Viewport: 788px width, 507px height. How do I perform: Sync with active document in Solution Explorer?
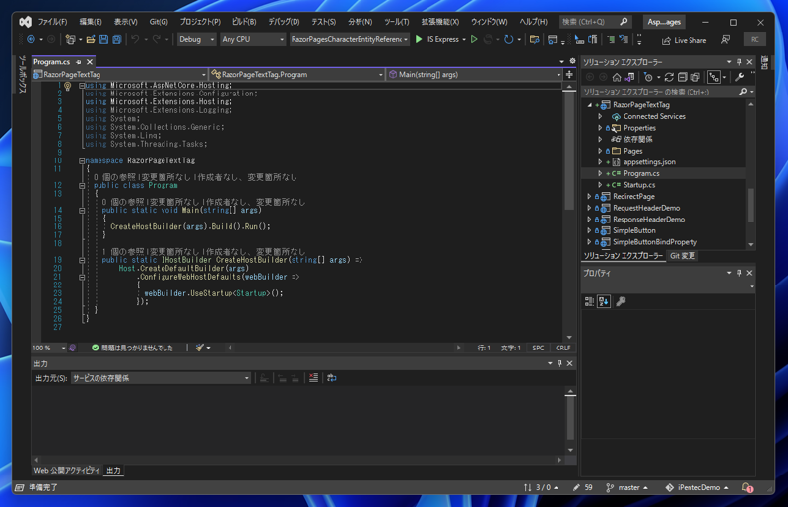point(669,77)
